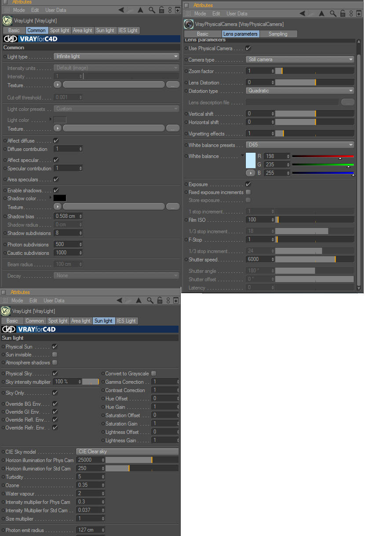Click mode-lock icon in top-left Attributes panel
The width and height of the screenshot is (365, 536).
(169, 10)
